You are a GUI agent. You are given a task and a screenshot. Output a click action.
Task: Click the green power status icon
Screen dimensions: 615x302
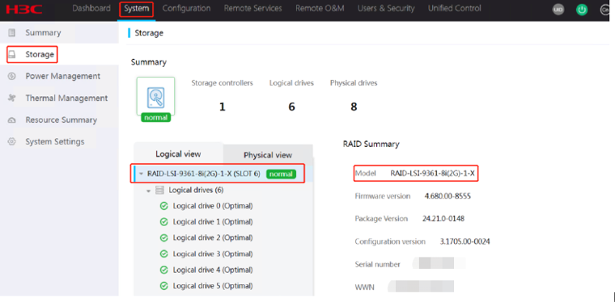click(582, 10)
